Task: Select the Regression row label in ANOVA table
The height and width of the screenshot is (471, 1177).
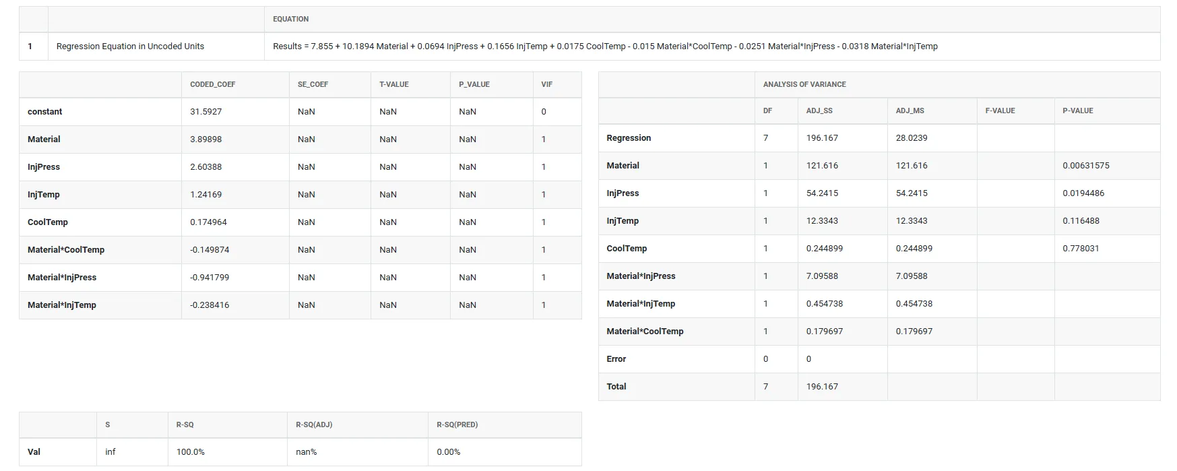Action: click(629, 138)
